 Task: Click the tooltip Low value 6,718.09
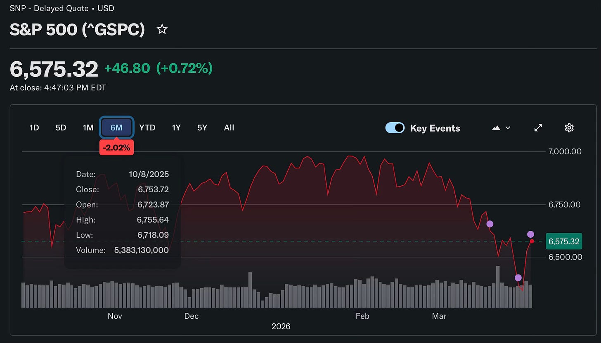(153, 235)
